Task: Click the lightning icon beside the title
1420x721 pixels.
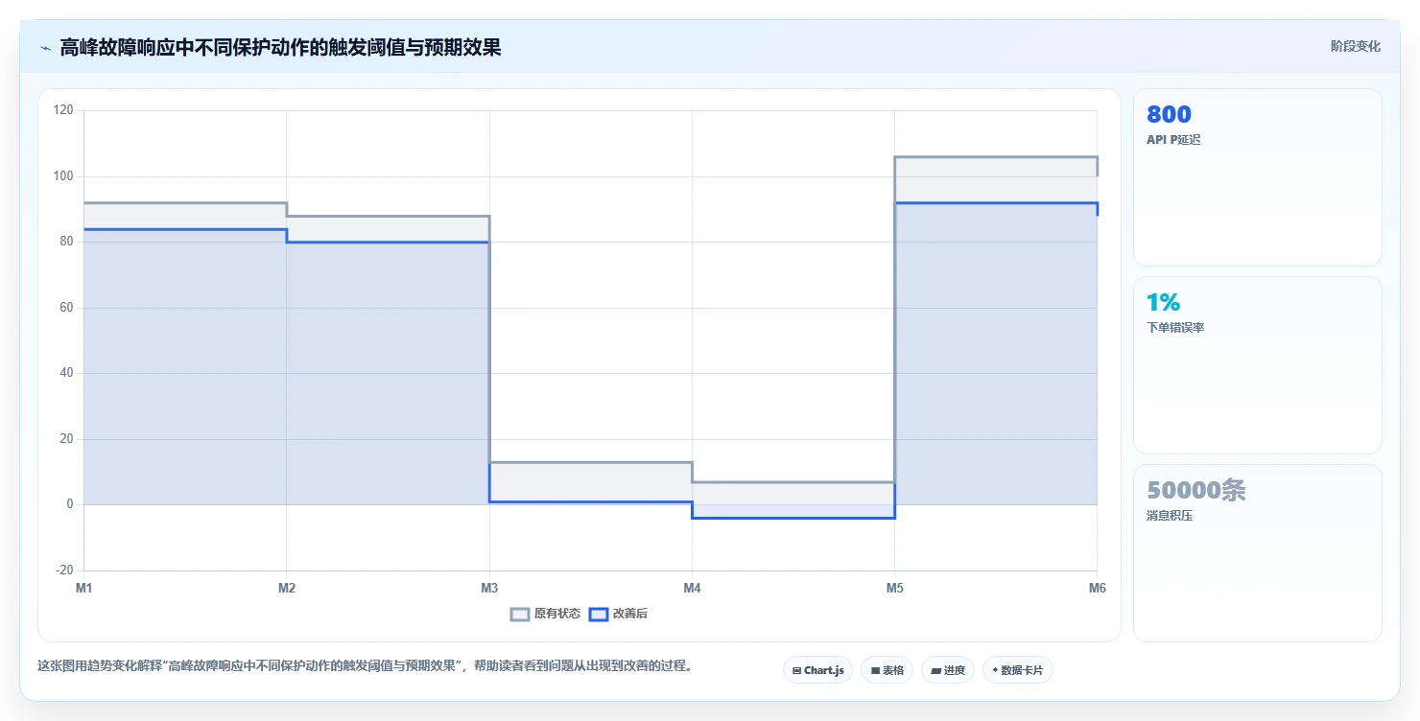Action: point(45,48)
